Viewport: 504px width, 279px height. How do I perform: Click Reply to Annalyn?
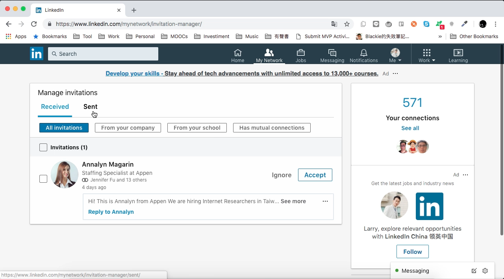tap(111, 212)
